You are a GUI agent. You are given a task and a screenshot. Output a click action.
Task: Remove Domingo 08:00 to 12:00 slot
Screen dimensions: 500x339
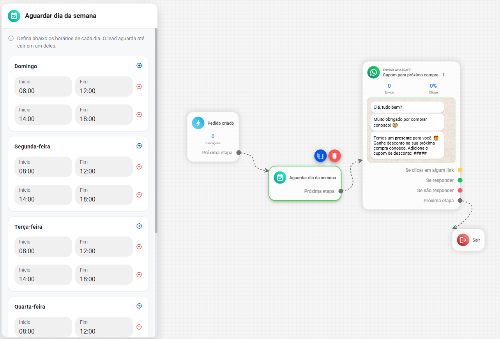(139, 87)
